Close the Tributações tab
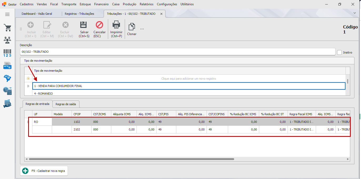Viewport: 361px width, 179px height. [x=162, y=14]
